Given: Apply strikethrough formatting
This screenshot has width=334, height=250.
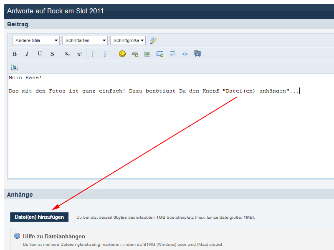Looking at the screenshot, I should coord(52,54).
